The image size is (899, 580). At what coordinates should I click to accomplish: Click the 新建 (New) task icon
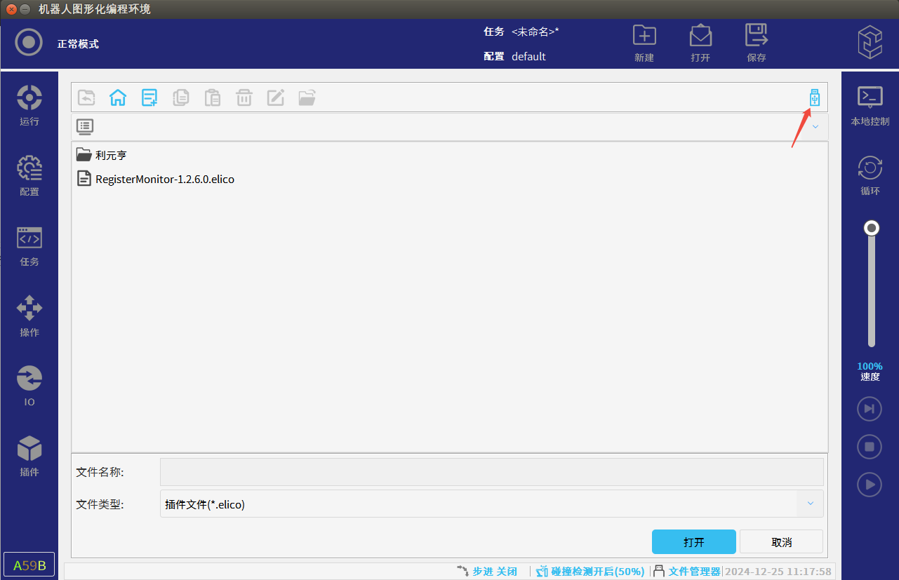644,43
